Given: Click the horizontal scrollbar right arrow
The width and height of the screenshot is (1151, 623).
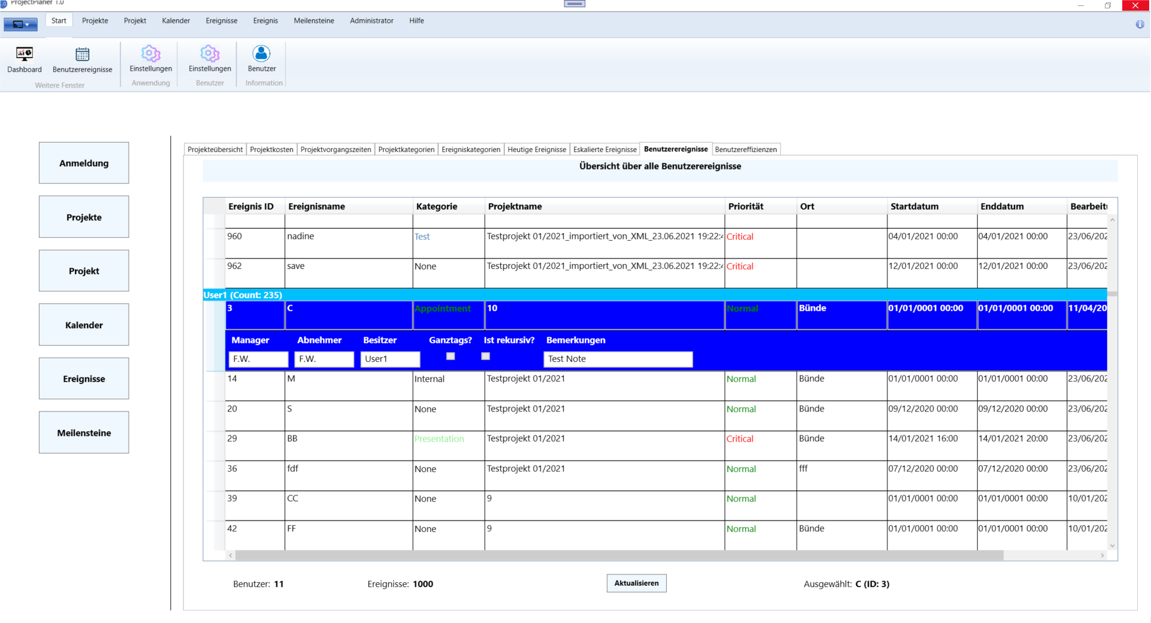Looking at the screenshot, I should coord(1102,555).
